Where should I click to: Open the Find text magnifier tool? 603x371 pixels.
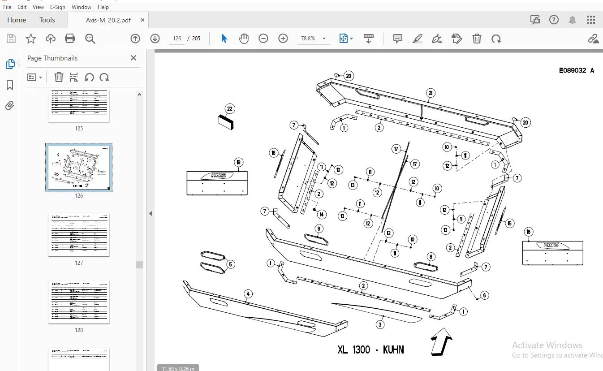tap(90, 39)
